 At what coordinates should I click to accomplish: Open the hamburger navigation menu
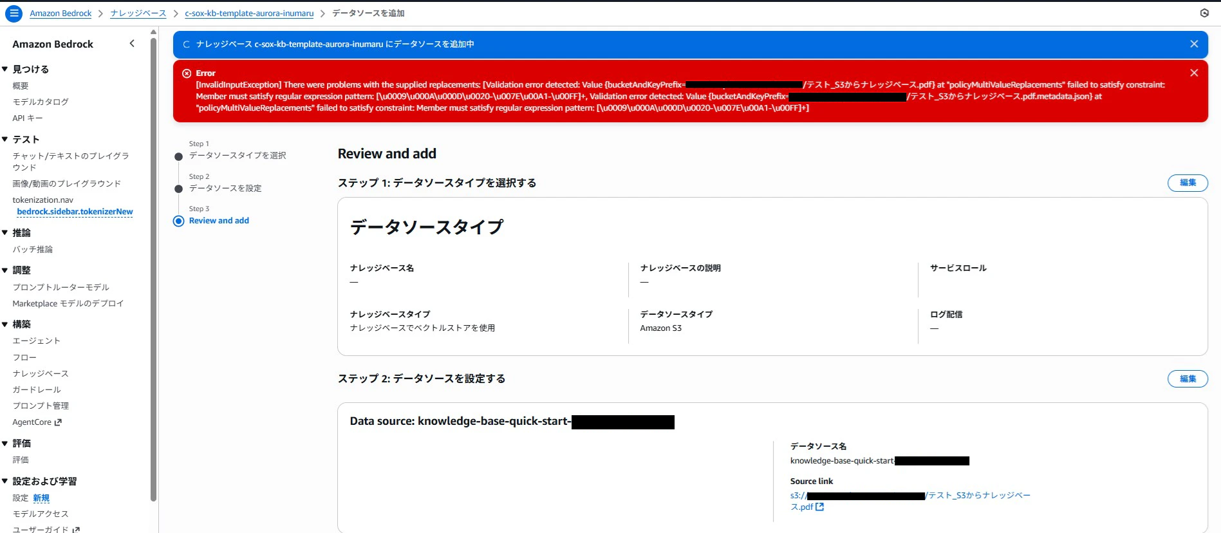point(14,13)
